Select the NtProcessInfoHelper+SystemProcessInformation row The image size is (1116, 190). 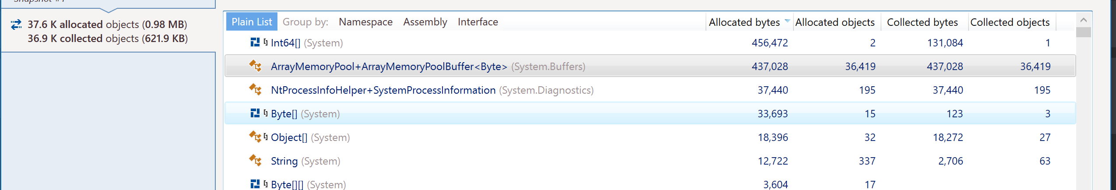click(650, 90)
